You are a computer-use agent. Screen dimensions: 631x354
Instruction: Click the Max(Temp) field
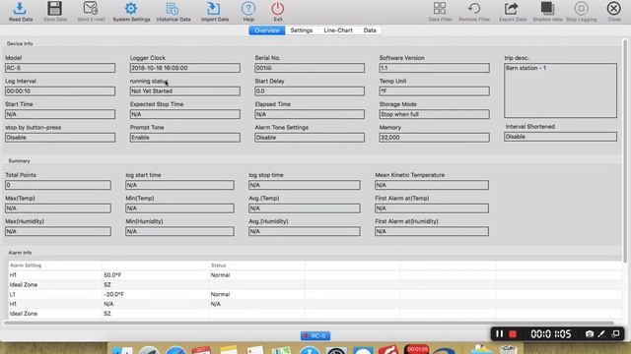tap(58, 208)
